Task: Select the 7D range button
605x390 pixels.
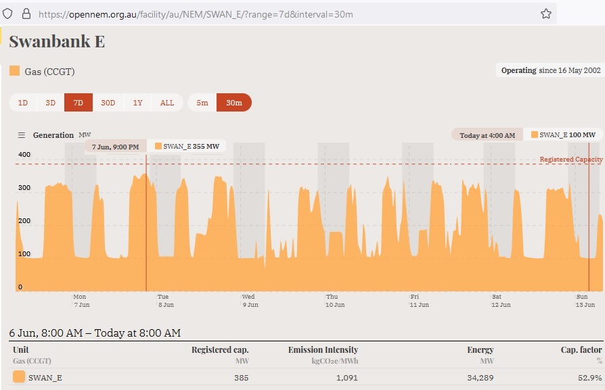Action: pos(79,103)
